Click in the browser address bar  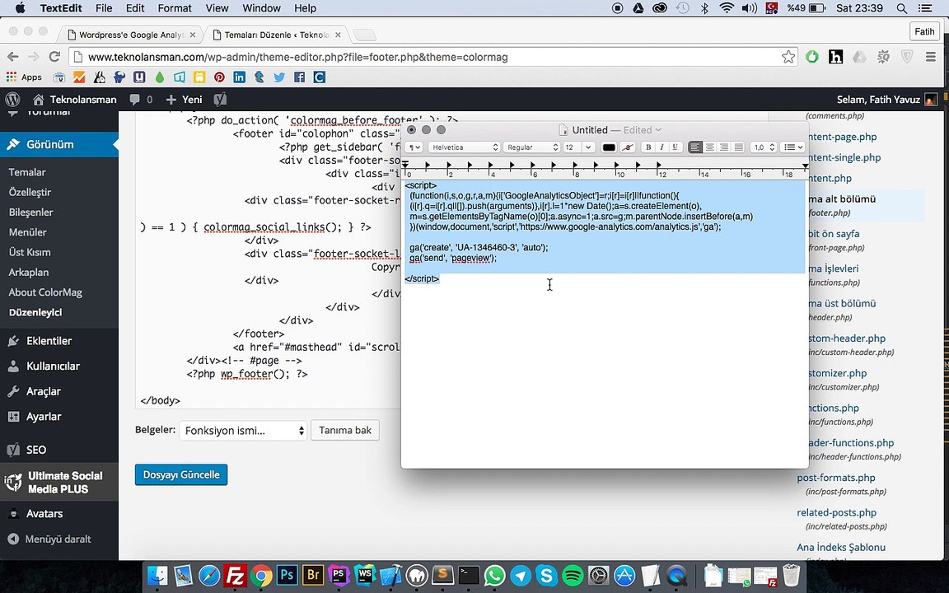pos(432,57)
